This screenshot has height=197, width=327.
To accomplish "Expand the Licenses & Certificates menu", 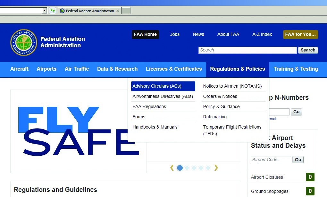I will tap(174, 69).
